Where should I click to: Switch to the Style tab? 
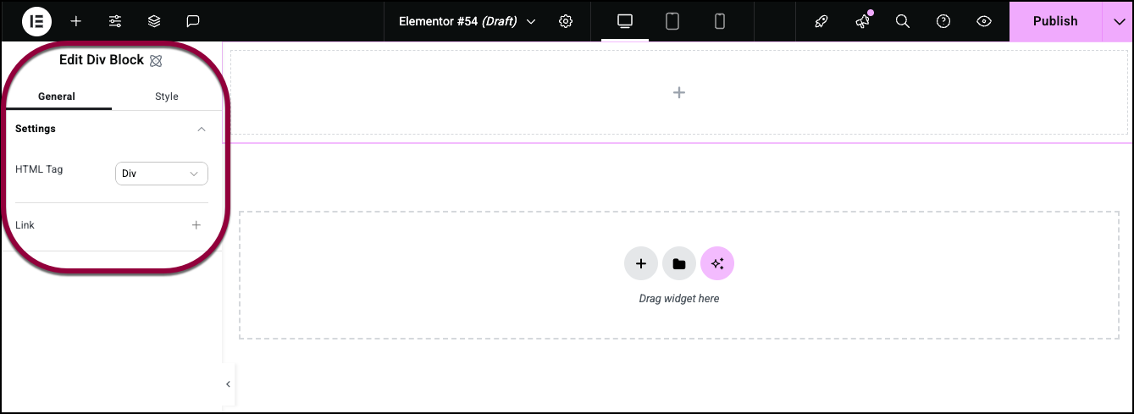pyautogui.click(x=167, y=97)
